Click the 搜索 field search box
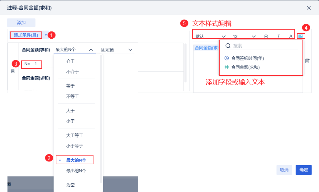The width and height of the screenshot is (319, 192). pos(261,46)
